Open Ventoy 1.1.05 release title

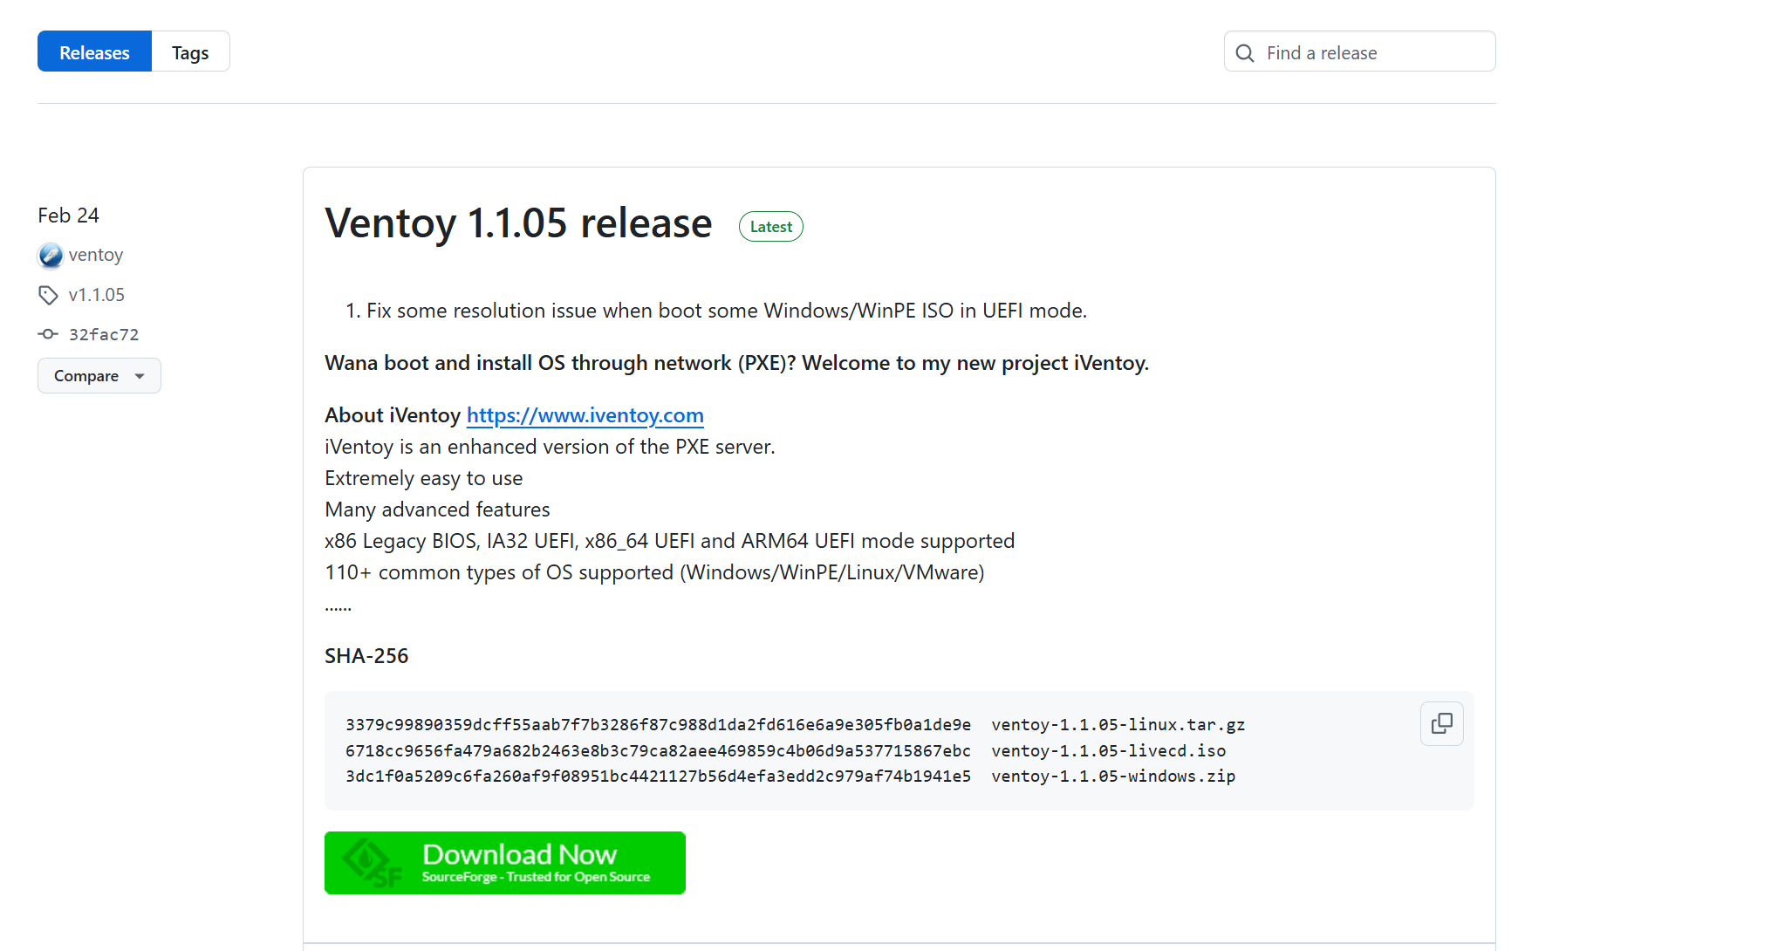pyautogui.click(x=518, y=223)
